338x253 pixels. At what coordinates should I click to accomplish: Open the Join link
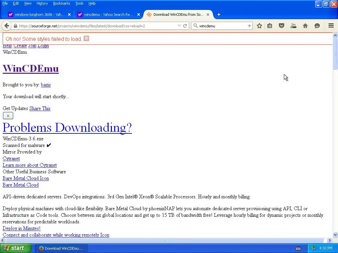[32, 46]
